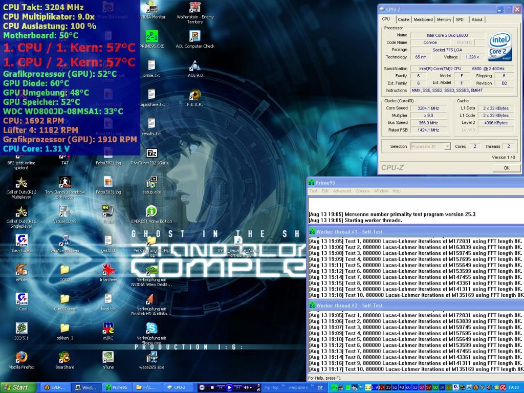524x393 pixels.
Task: Click the Windows Start button
Action: point(18,388)
